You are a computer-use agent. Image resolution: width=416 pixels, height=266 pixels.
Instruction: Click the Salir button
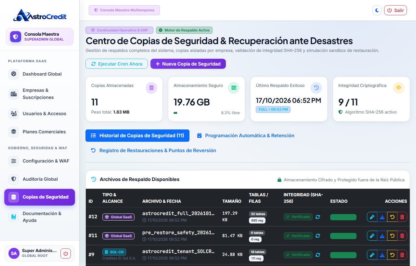396,10
